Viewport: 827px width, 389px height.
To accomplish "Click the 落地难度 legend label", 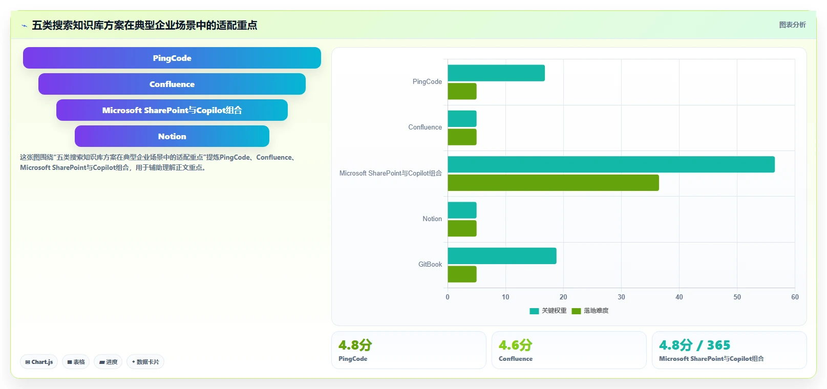I will pos(596,311).
